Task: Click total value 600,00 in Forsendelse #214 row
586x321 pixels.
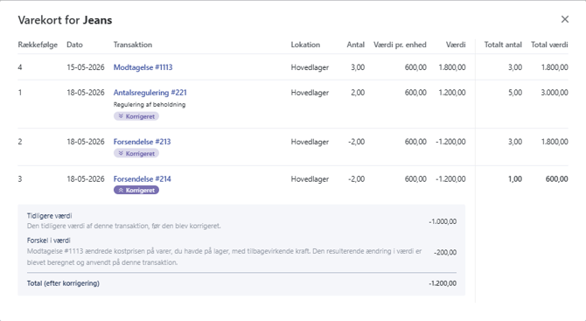Action: point(557,179)
